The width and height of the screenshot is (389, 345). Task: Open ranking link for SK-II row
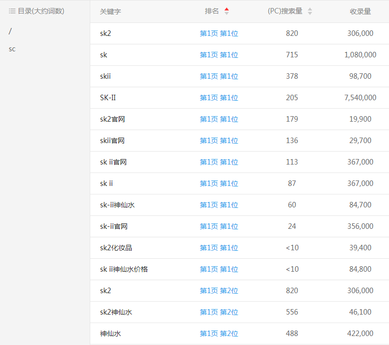pos(219,98)
